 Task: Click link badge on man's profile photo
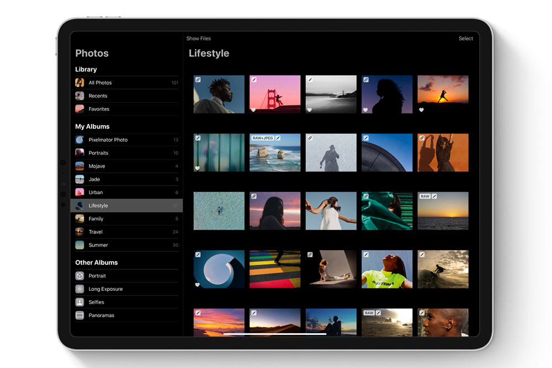(x=198, y=80)
